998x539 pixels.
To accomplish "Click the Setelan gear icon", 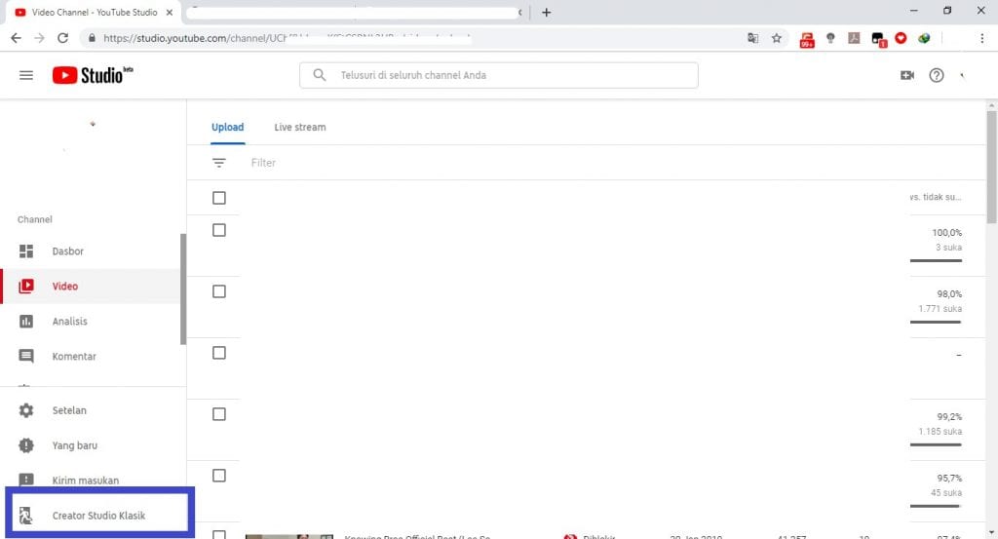I will point(26,410).
